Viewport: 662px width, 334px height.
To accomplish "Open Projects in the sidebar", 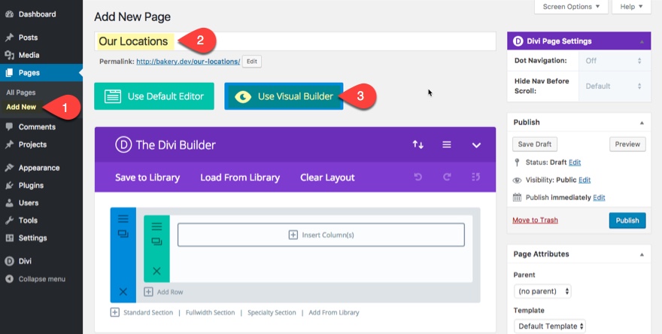I will coord(32,144).
